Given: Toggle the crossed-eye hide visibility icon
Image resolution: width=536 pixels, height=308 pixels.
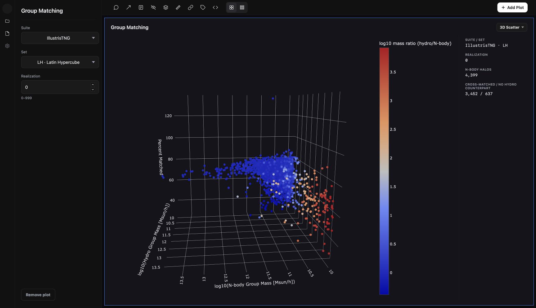Looking at the screenshot, I should 153,7.
